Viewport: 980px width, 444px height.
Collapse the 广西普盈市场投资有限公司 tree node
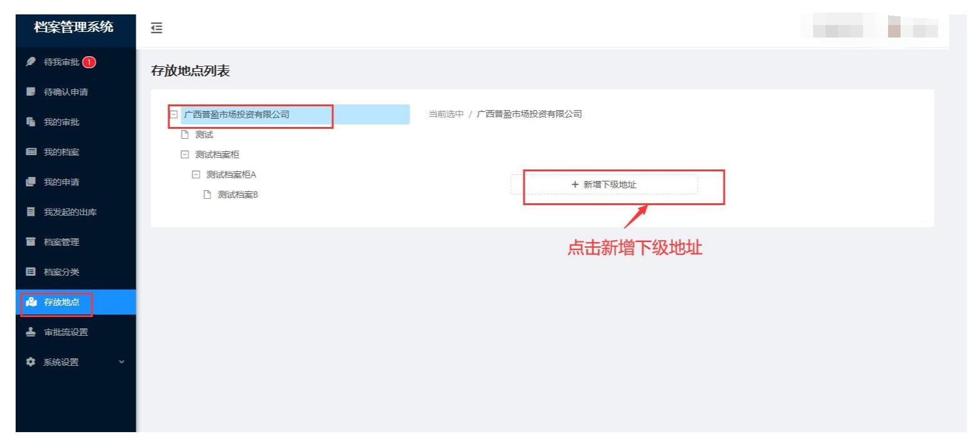coord(173,114)
